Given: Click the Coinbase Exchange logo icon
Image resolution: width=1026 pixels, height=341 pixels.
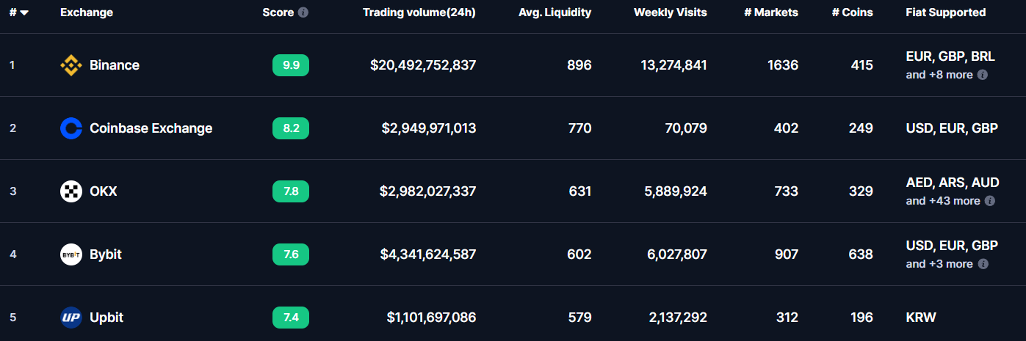Looking at the screenshot, I should (71, 128).
